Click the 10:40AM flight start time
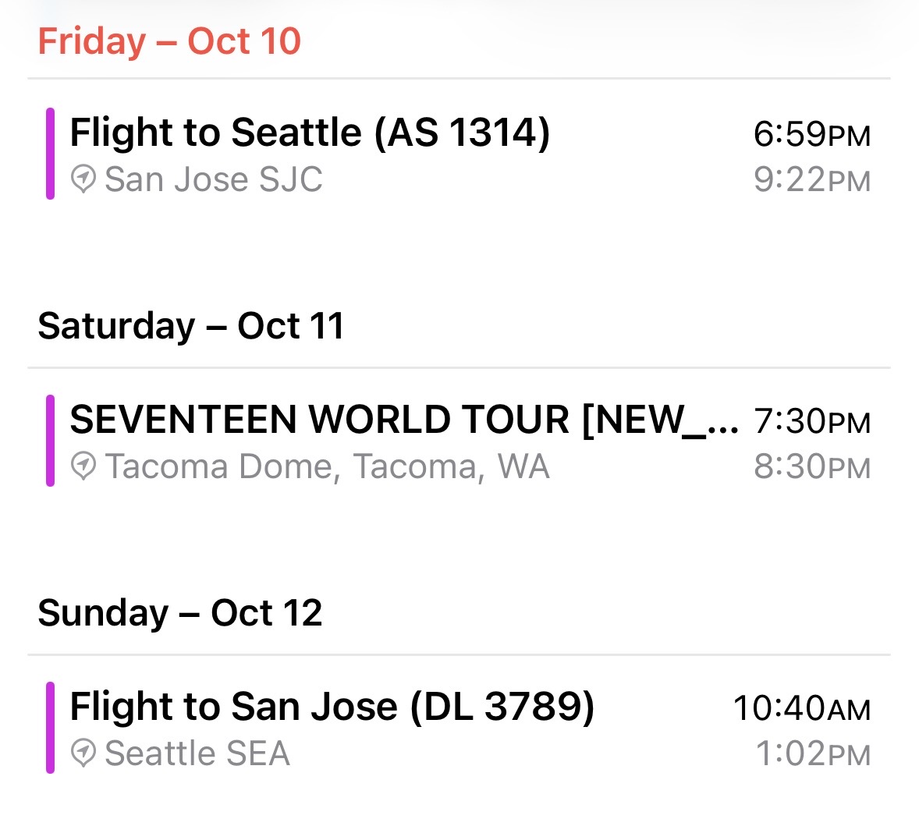This screenshot has width=919, height=826. pos(801,708)
